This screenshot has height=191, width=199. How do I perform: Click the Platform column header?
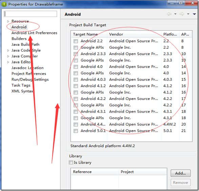[170, 34]
